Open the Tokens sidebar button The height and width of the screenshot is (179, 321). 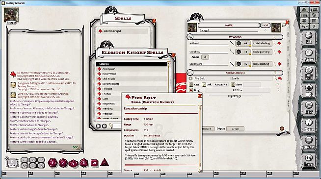point(309,160)
